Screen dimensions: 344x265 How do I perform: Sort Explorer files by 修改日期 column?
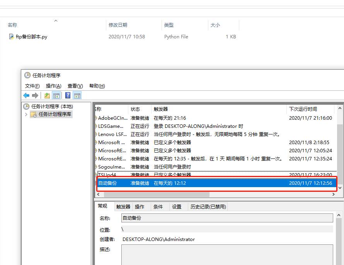(134, 25)
